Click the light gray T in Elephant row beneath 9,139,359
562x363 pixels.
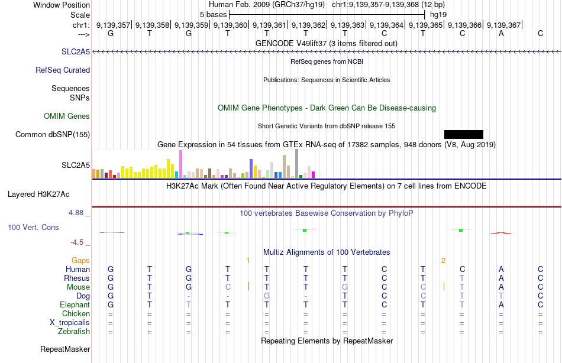click(x=189, y=304)
